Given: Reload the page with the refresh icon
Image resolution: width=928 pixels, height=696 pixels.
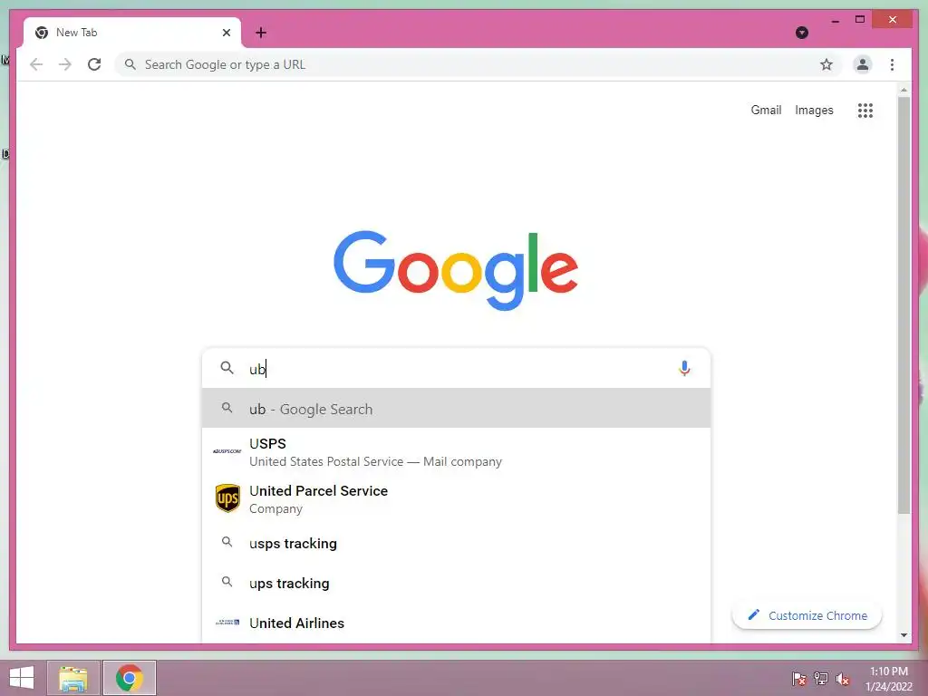Looking at the screenshot, I should pos(94,64).
